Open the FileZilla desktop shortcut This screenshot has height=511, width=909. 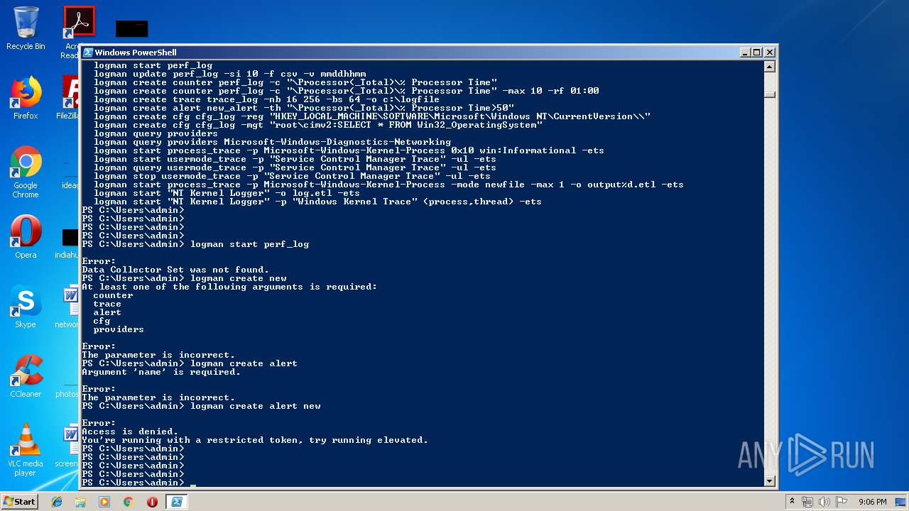point(70,98)
